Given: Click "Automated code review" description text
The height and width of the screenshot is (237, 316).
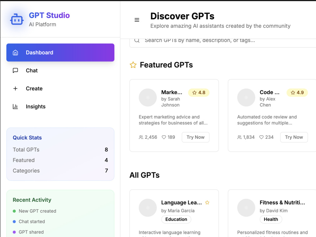Looking at the screenshot, I should (x=267, y=120).
